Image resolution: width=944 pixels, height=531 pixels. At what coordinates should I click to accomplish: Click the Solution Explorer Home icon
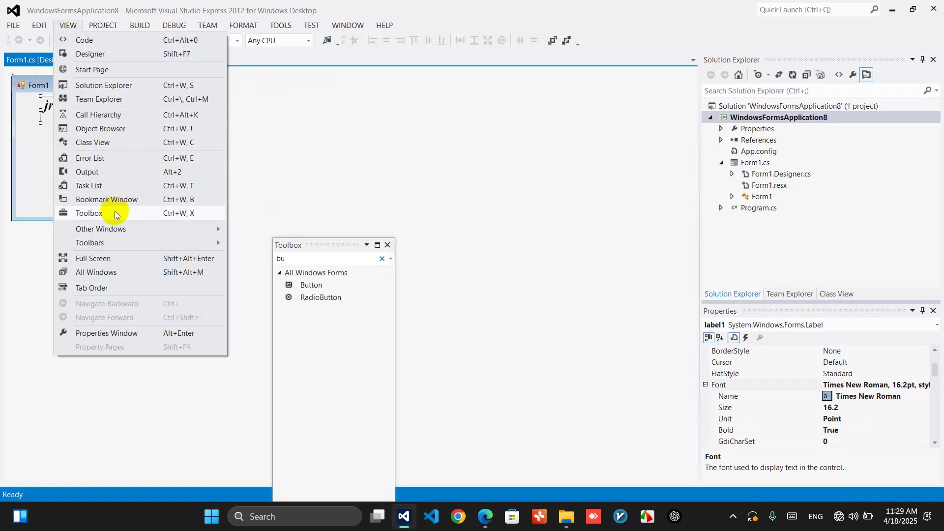[738, 75]
